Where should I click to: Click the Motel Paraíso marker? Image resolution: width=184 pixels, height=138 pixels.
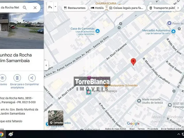tap(89, 78)
